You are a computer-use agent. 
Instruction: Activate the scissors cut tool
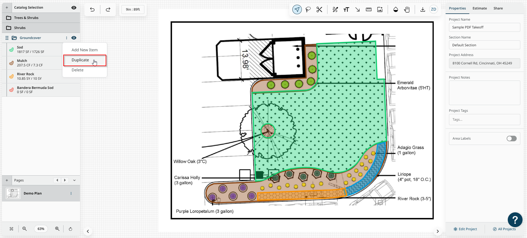pyautogui.click(x=319, y=9)
